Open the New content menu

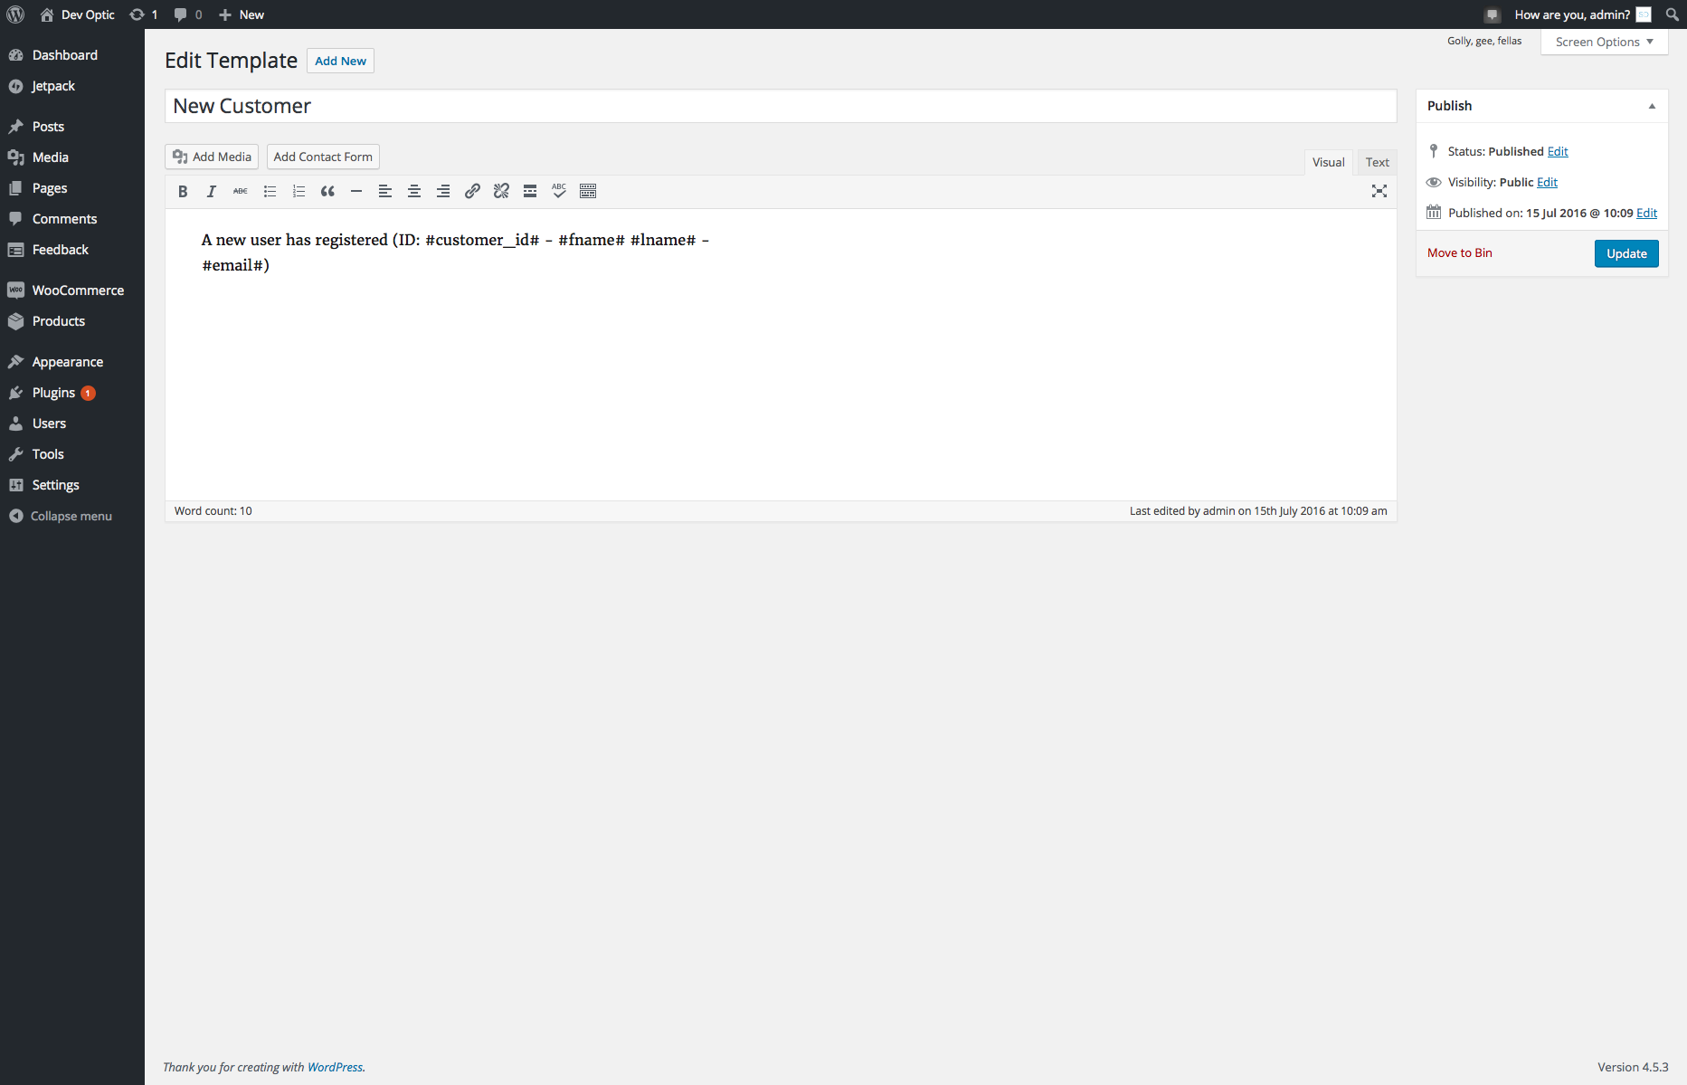[x=242, y=14]
